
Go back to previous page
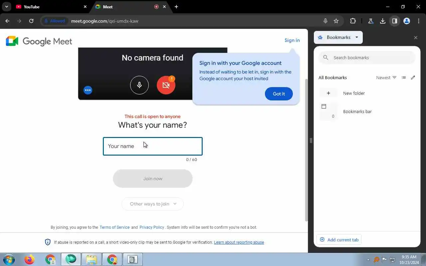pyautogui.click(x=8, y=21)
